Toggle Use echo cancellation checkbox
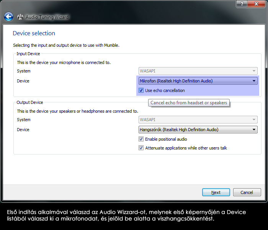The width and height of the screenshot is (268, 230). [141, 90]
